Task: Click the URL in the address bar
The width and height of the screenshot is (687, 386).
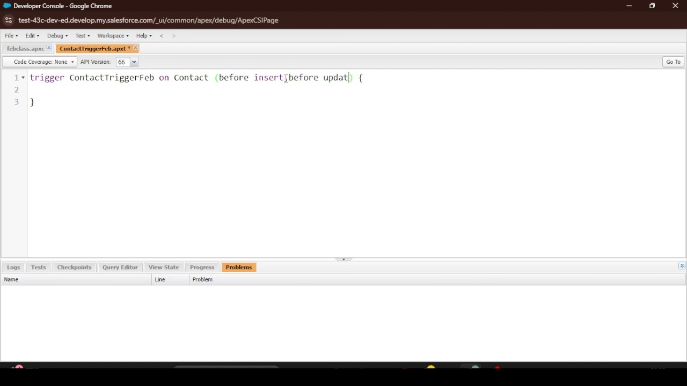Action: (149, 20)
